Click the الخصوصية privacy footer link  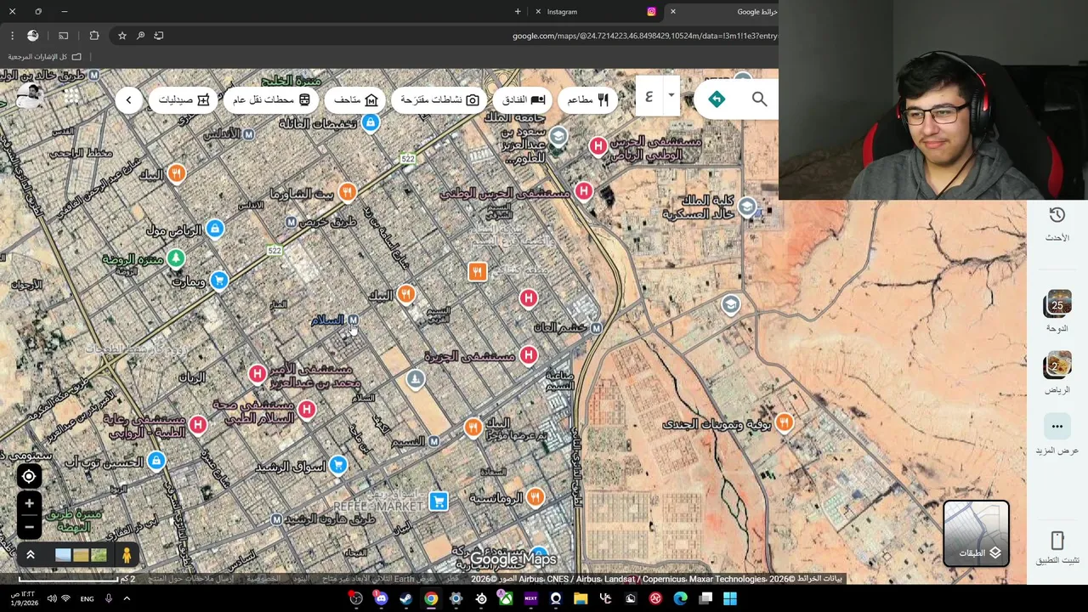(263, 579)
